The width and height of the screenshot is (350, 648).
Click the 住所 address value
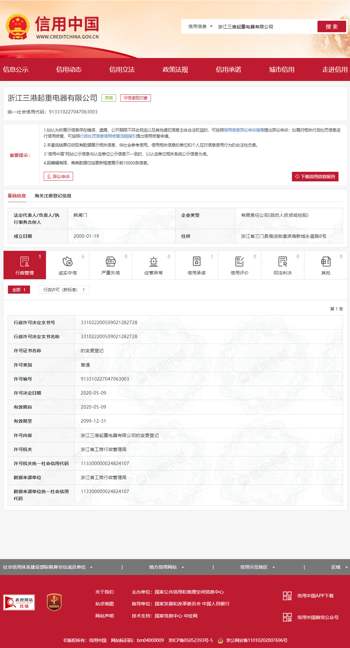[x=284, y=236]
